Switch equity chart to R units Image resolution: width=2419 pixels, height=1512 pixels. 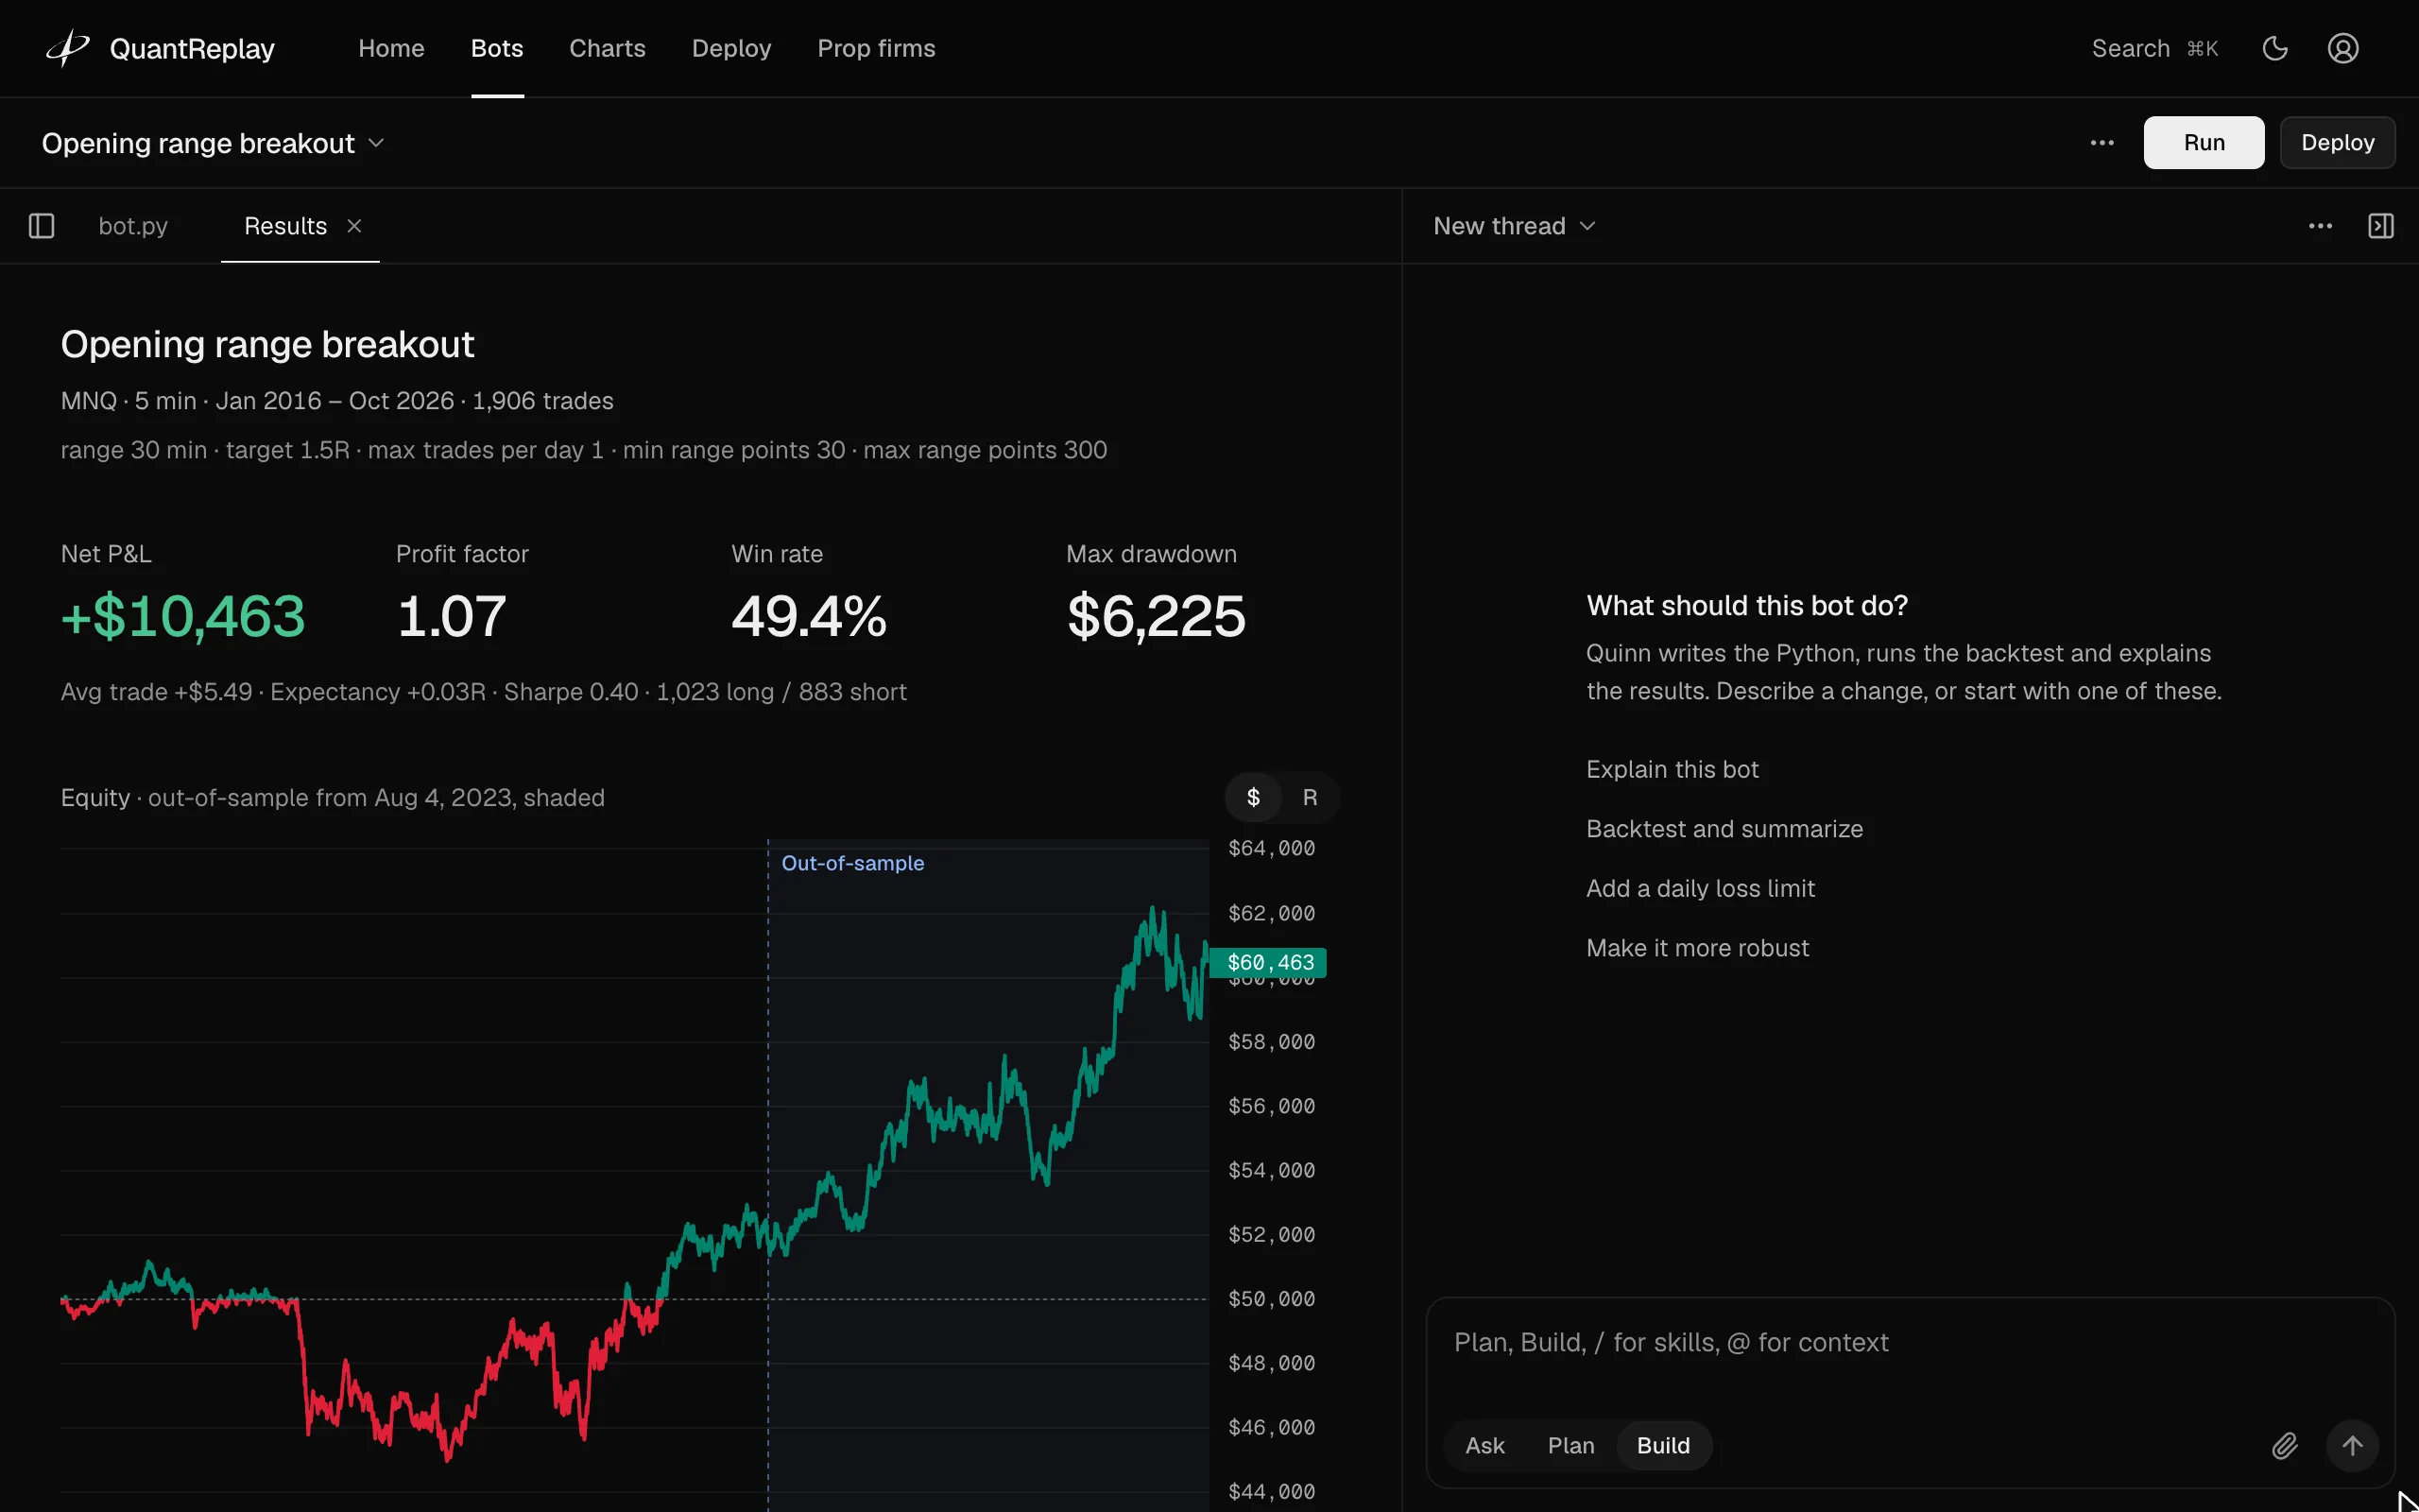tap(1310, 798)
